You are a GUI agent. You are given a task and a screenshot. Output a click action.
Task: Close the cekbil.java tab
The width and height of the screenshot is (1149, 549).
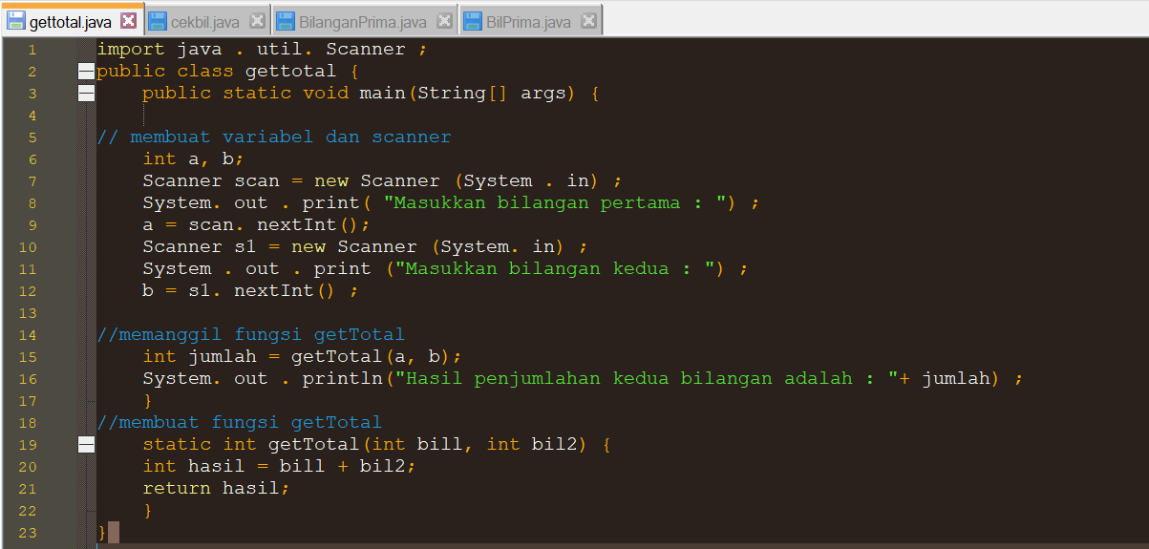[257, 21]
